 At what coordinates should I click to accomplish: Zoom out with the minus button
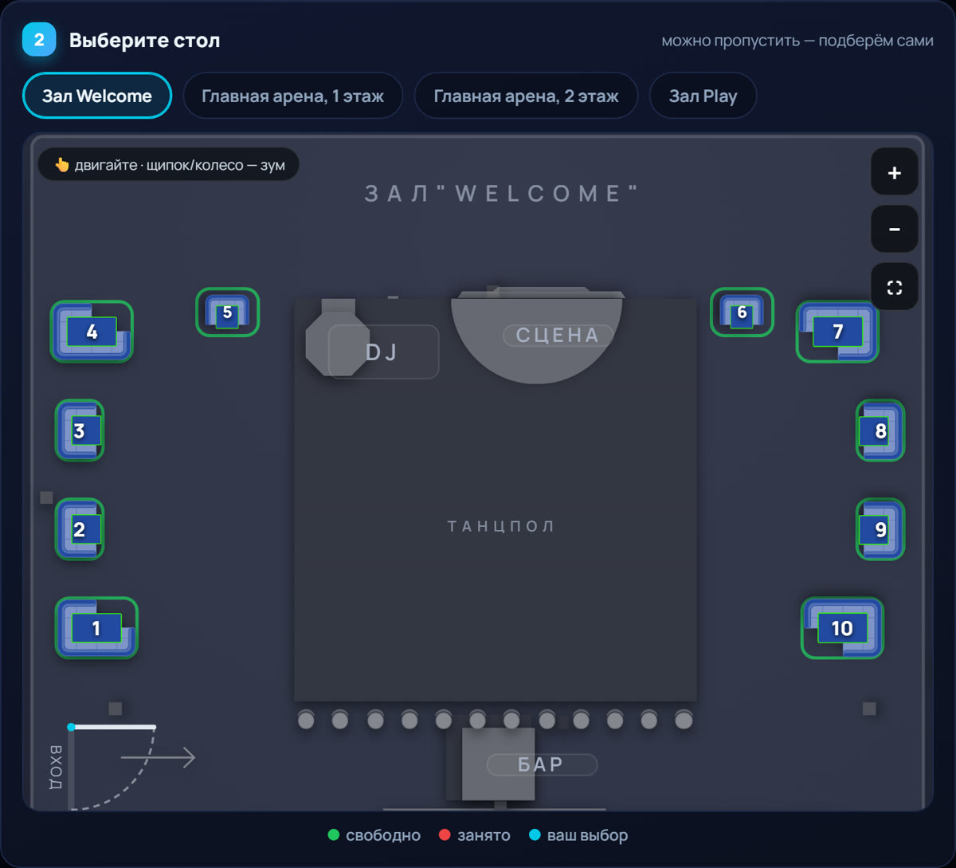[x=894, y=230]
